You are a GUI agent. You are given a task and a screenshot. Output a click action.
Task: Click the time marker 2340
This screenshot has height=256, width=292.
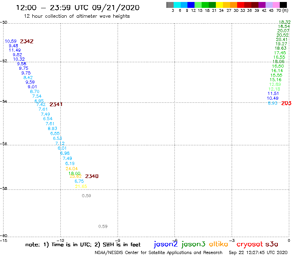pos(92,176)
